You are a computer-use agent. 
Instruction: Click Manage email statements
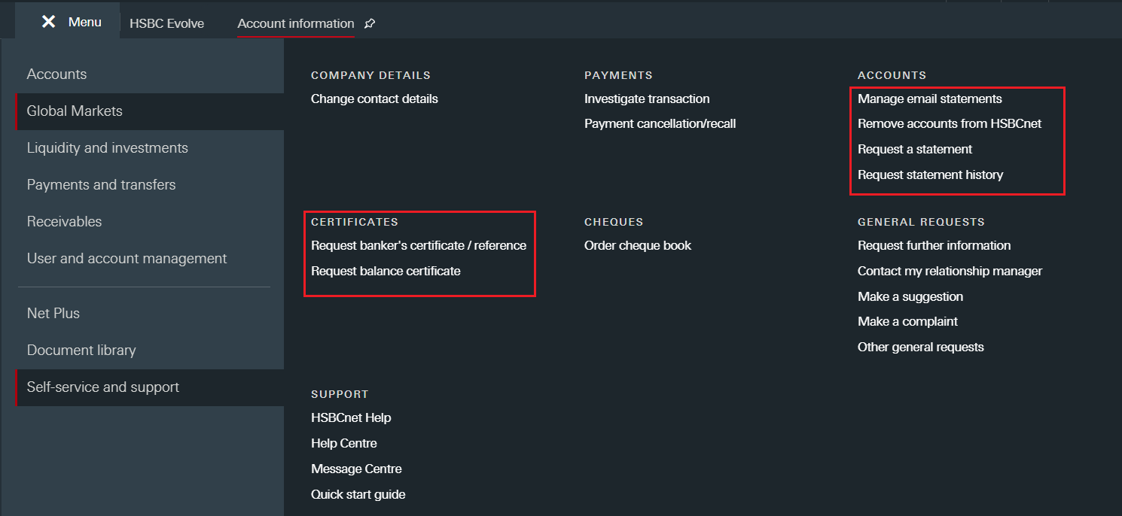point(929,99)
